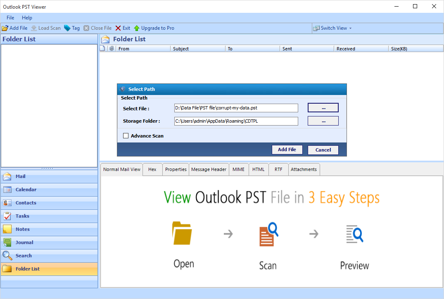Screen dimensions: 444x299
Task: Open the Notes section icon
Action: pos(7,229)
